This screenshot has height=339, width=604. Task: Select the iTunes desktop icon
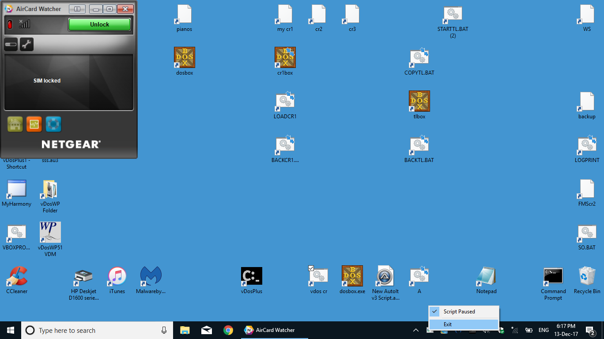(117, 280)
